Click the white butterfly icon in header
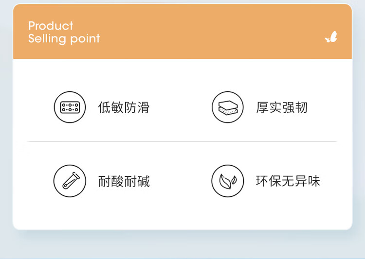Viewport: 365px width, 259px height. tap(331, 37)
